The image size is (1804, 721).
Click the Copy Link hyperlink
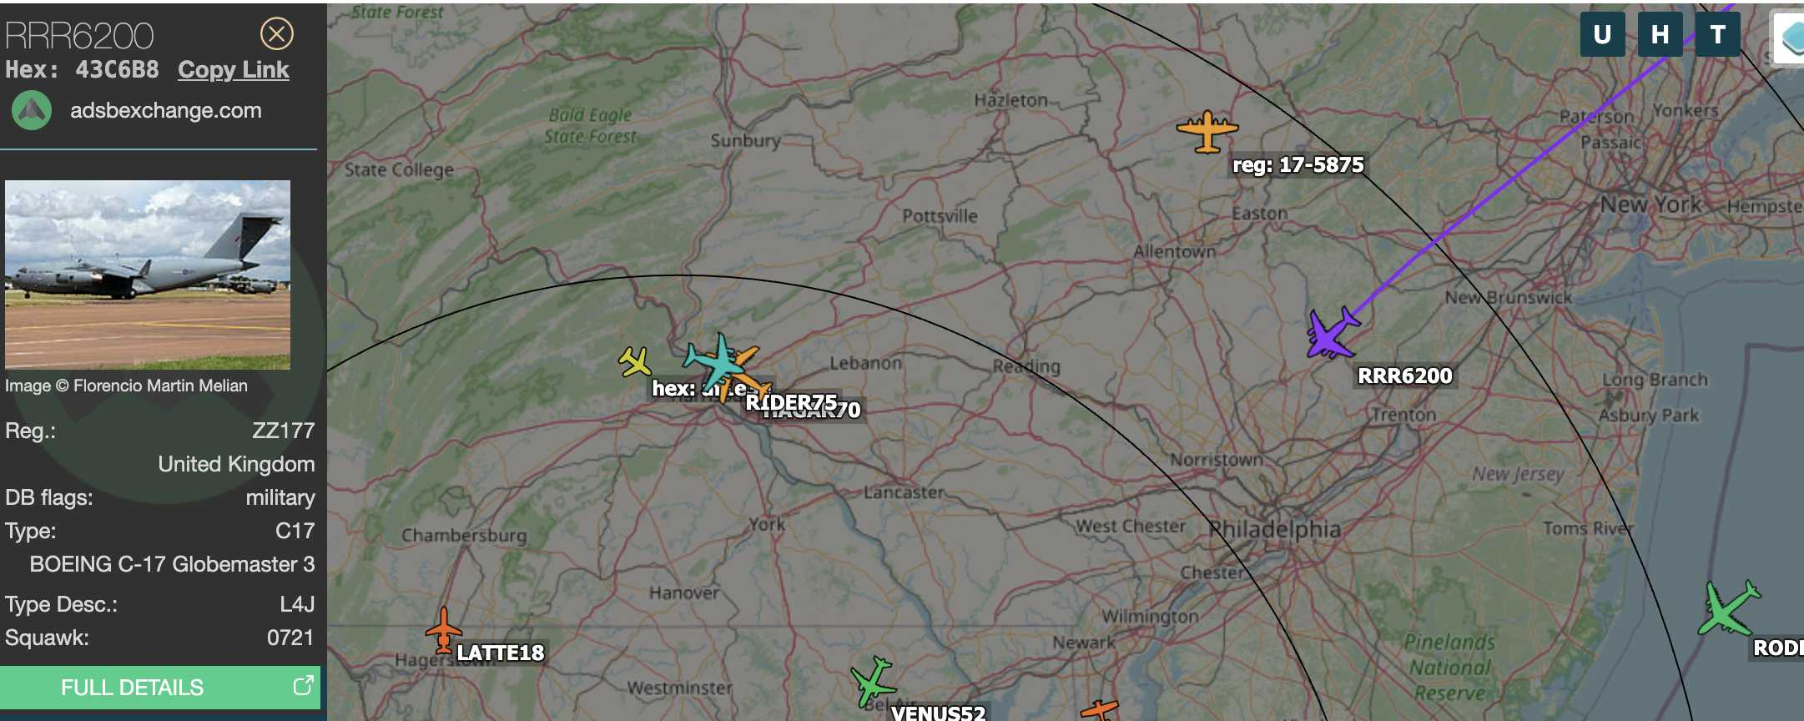pyautogui.click(x=234, y=70)
